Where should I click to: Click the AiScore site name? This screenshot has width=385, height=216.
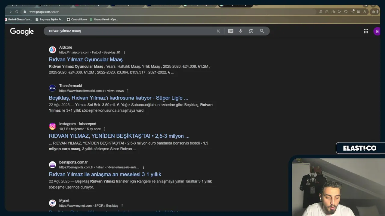pyautogui.click(x=66, y=47)
